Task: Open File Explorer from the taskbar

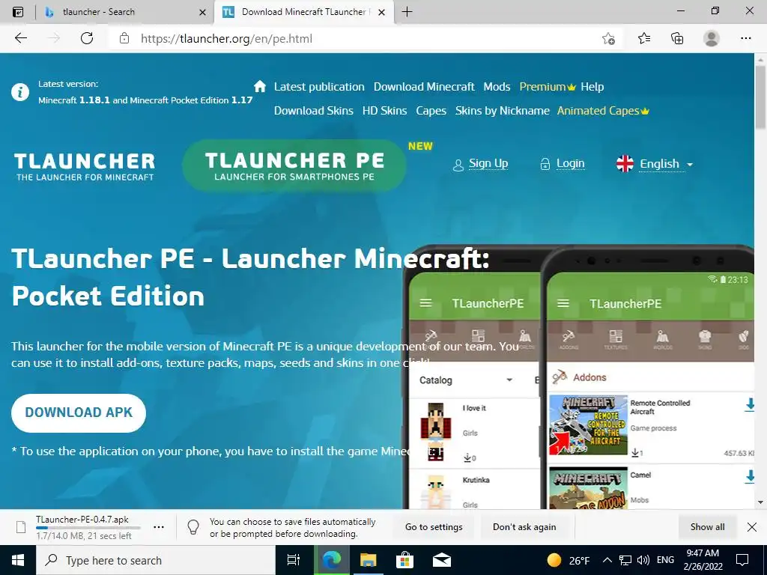Action: 368,560
